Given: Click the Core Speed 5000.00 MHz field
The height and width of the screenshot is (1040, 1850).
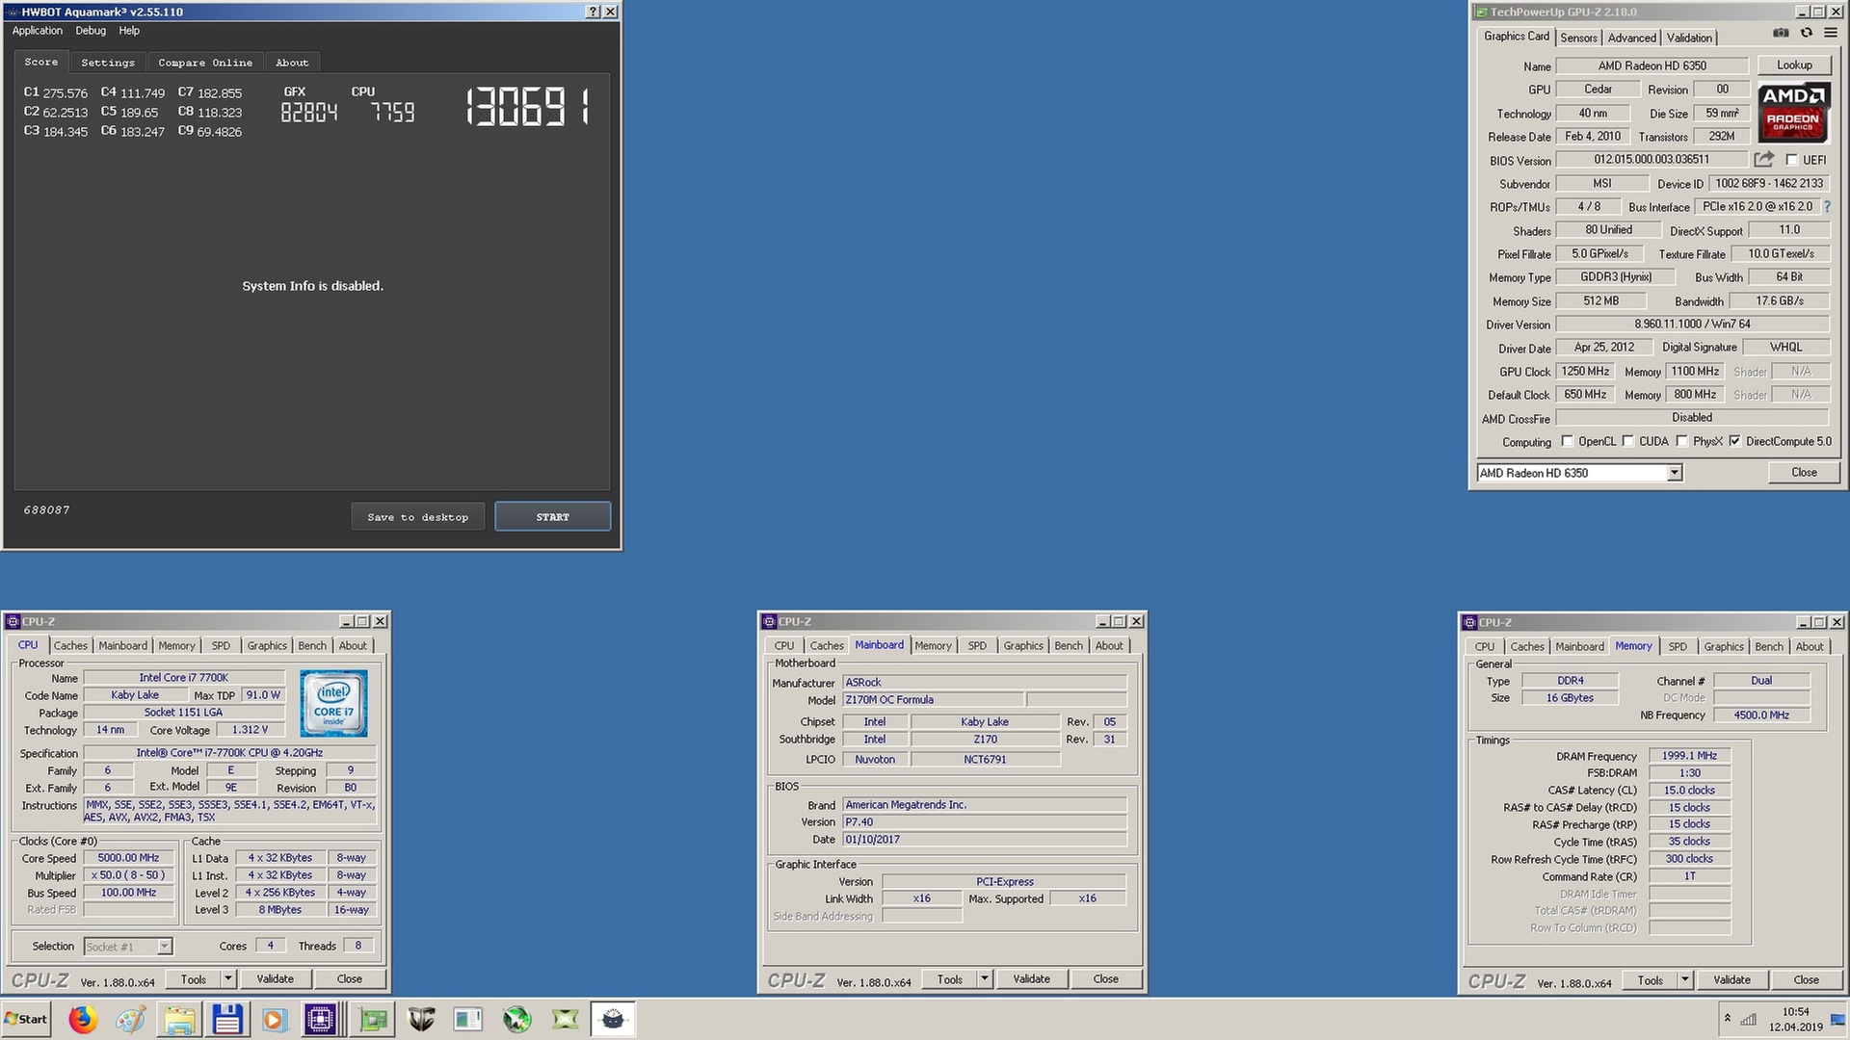Looking at the screenshot, I should point(128,858).
